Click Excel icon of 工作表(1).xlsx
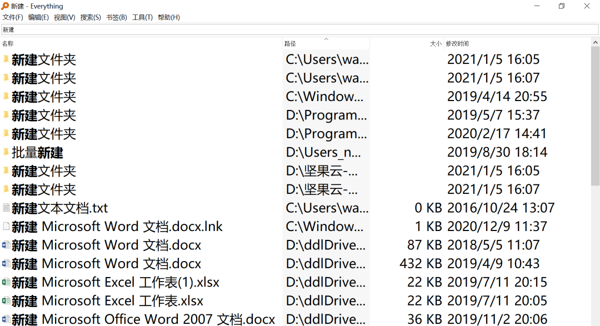The height and width of the screenshot is (326, 600). (6, 282)
